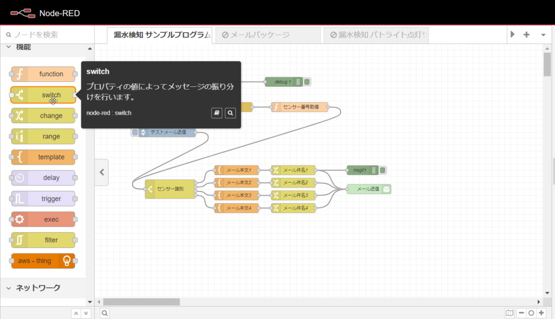Collapse all palette categories

pos(76,314)
